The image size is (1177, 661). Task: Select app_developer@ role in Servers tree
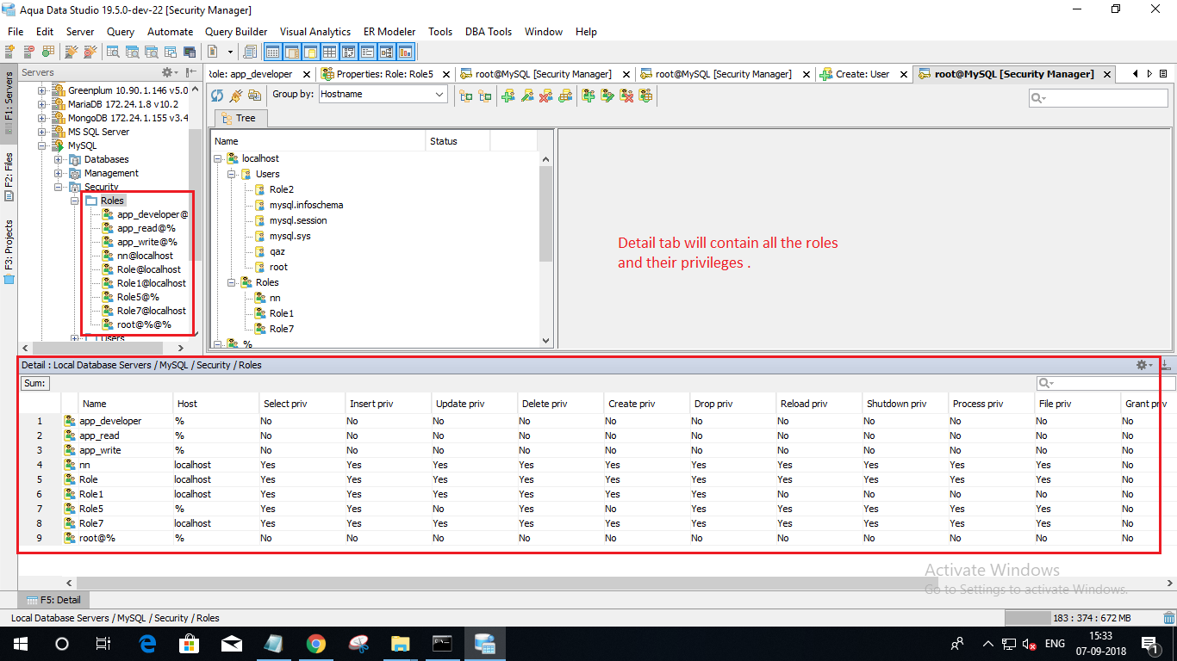pyautogui.click(x=144, y=214)
